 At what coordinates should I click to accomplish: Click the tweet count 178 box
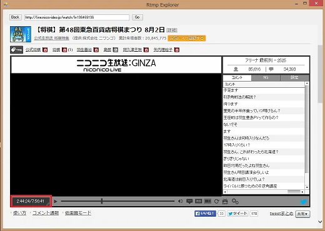pos(254,214)
